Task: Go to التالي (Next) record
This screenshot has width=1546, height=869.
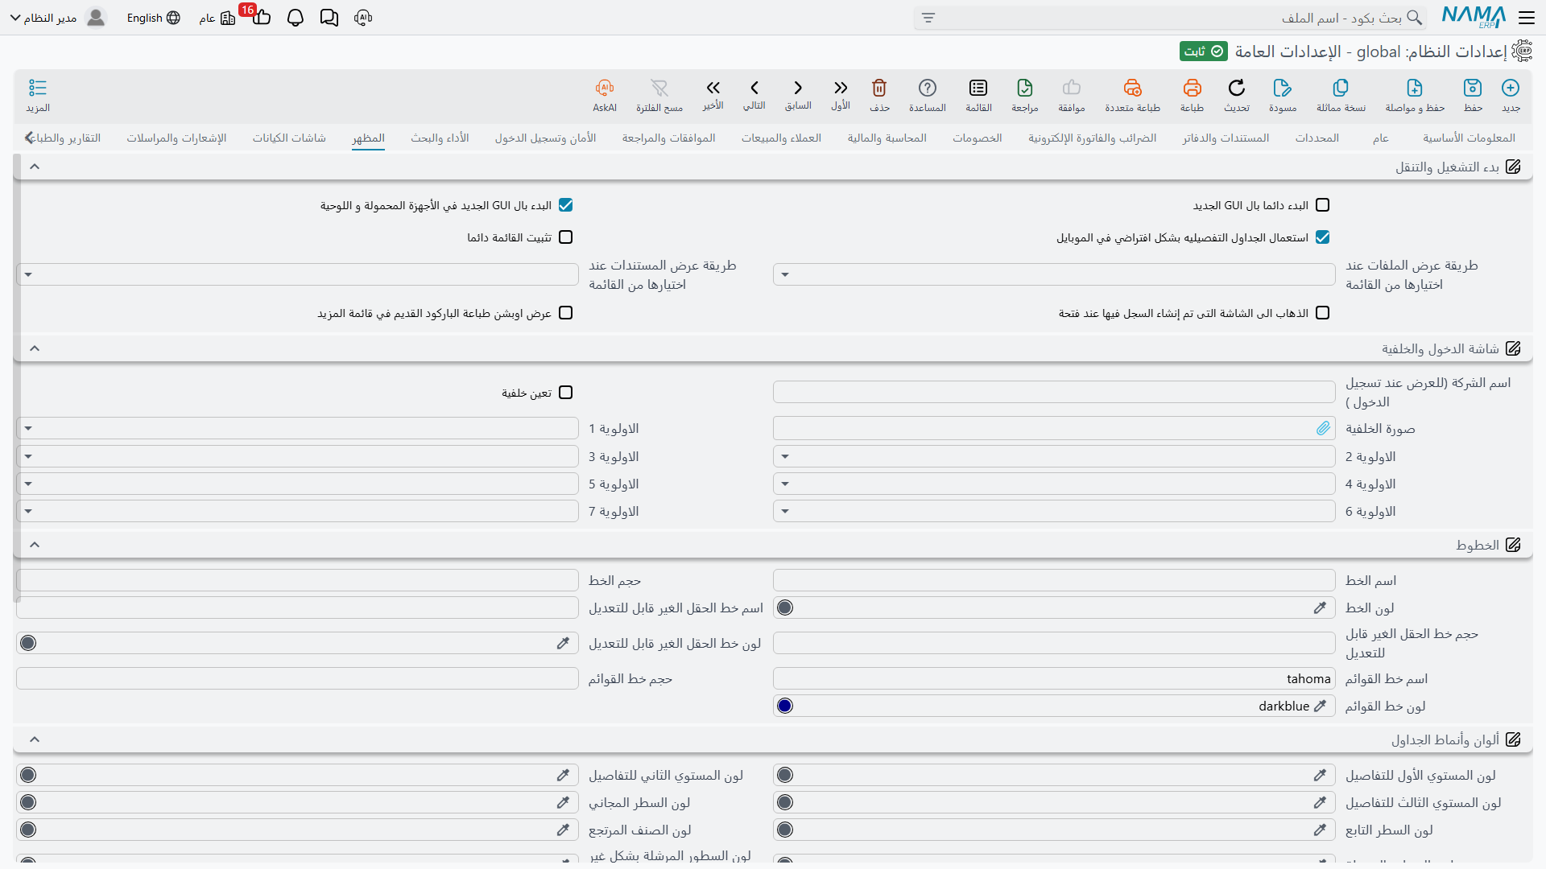Action: point(754,88)
